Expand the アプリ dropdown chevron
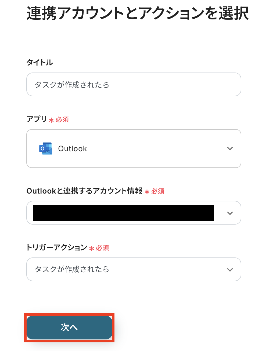Screen dimensions: 273x351 tap(230, 149)
